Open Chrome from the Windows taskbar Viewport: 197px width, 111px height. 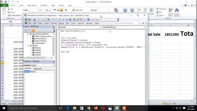pyautogui.click(x=89, y=108)
